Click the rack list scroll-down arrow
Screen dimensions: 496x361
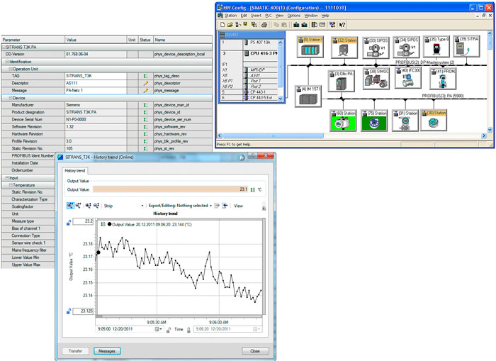coord(281,99)
